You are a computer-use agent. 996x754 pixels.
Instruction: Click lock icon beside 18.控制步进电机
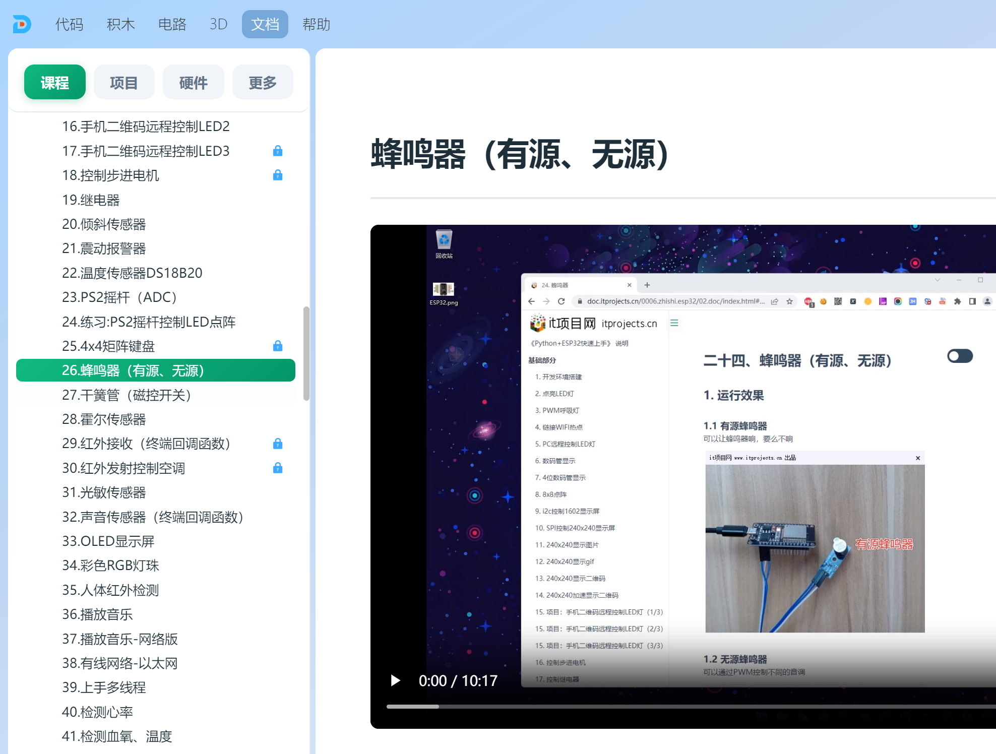[x=278, y=175]
